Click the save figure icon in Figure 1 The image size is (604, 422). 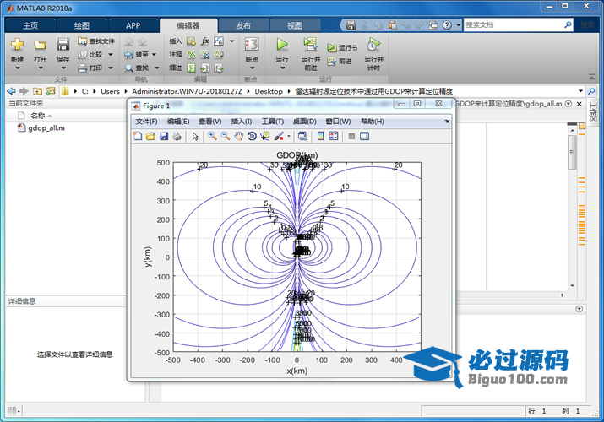(x=164, y=136)
